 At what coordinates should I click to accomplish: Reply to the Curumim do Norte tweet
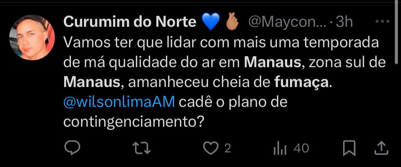72,148
